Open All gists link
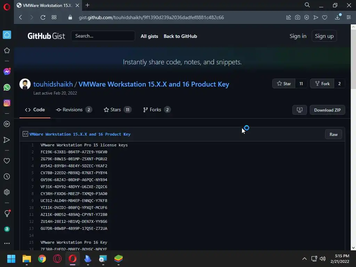 149,36
